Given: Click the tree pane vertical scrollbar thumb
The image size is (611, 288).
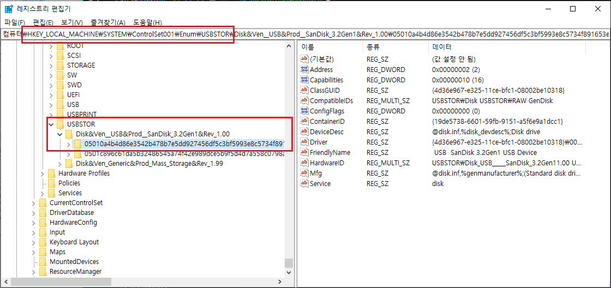Looking at the screenshot, I should [289, 262].
